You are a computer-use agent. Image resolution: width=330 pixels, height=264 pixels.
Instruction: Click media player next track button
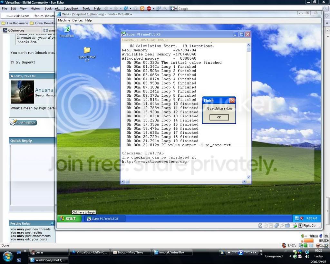click(247, 252)
